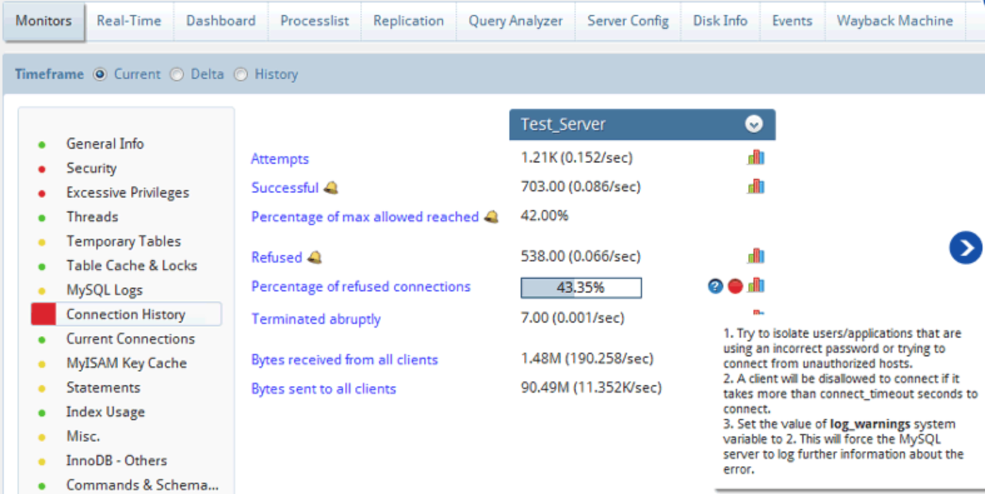Click the blue question mark help icon

pyautogui.click(x=715, y=286)
